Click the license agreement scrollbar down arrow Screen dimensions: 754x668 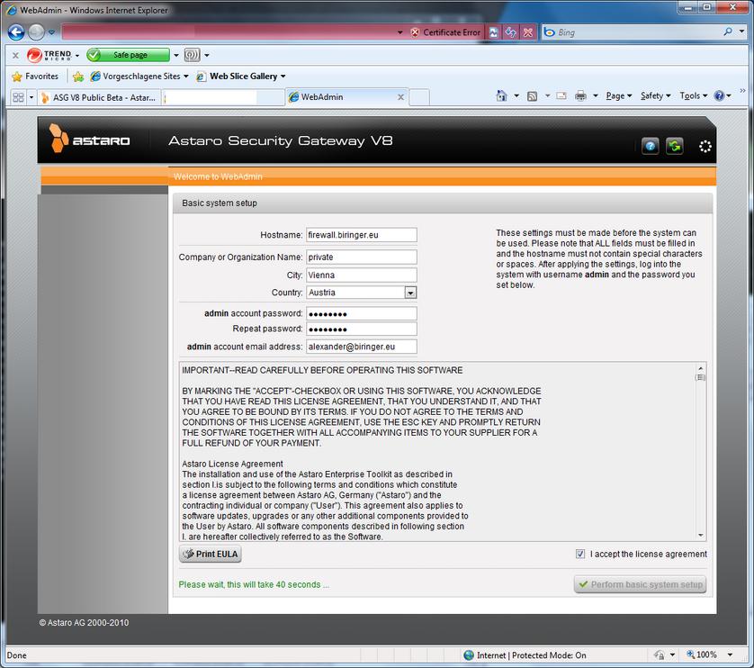[x=700, y=535]
